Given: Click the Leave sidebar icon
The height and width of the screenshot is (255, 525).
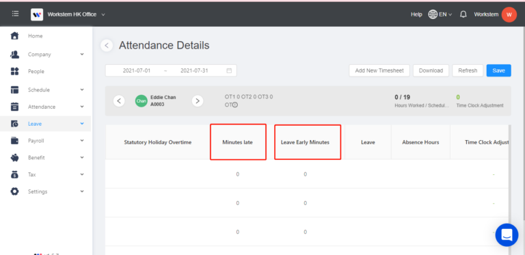Looking at the screenshot, I should (x=14, y=124).
